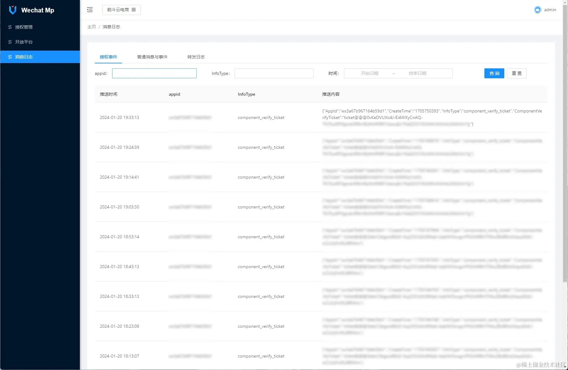Click the InfoType column header
This screenshot has width=568, height=370.
click(246, 94)
